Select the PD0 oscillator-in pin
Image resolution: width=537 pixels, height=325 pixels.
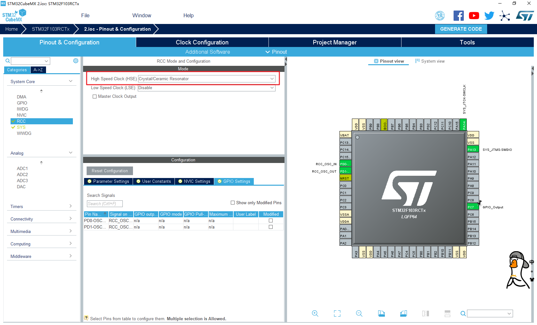[345, 164]
